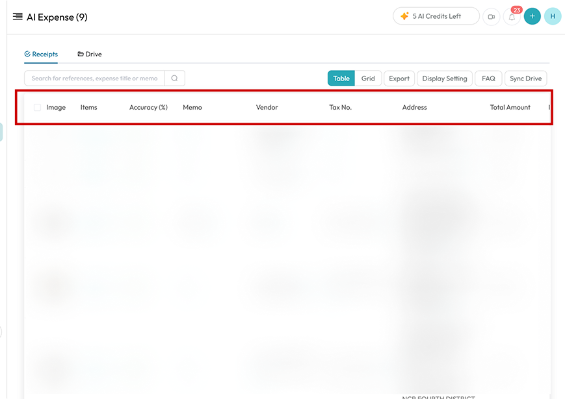Click the FAQ button
The width and height of the screenshot is (565, 399).
point(488,79)
